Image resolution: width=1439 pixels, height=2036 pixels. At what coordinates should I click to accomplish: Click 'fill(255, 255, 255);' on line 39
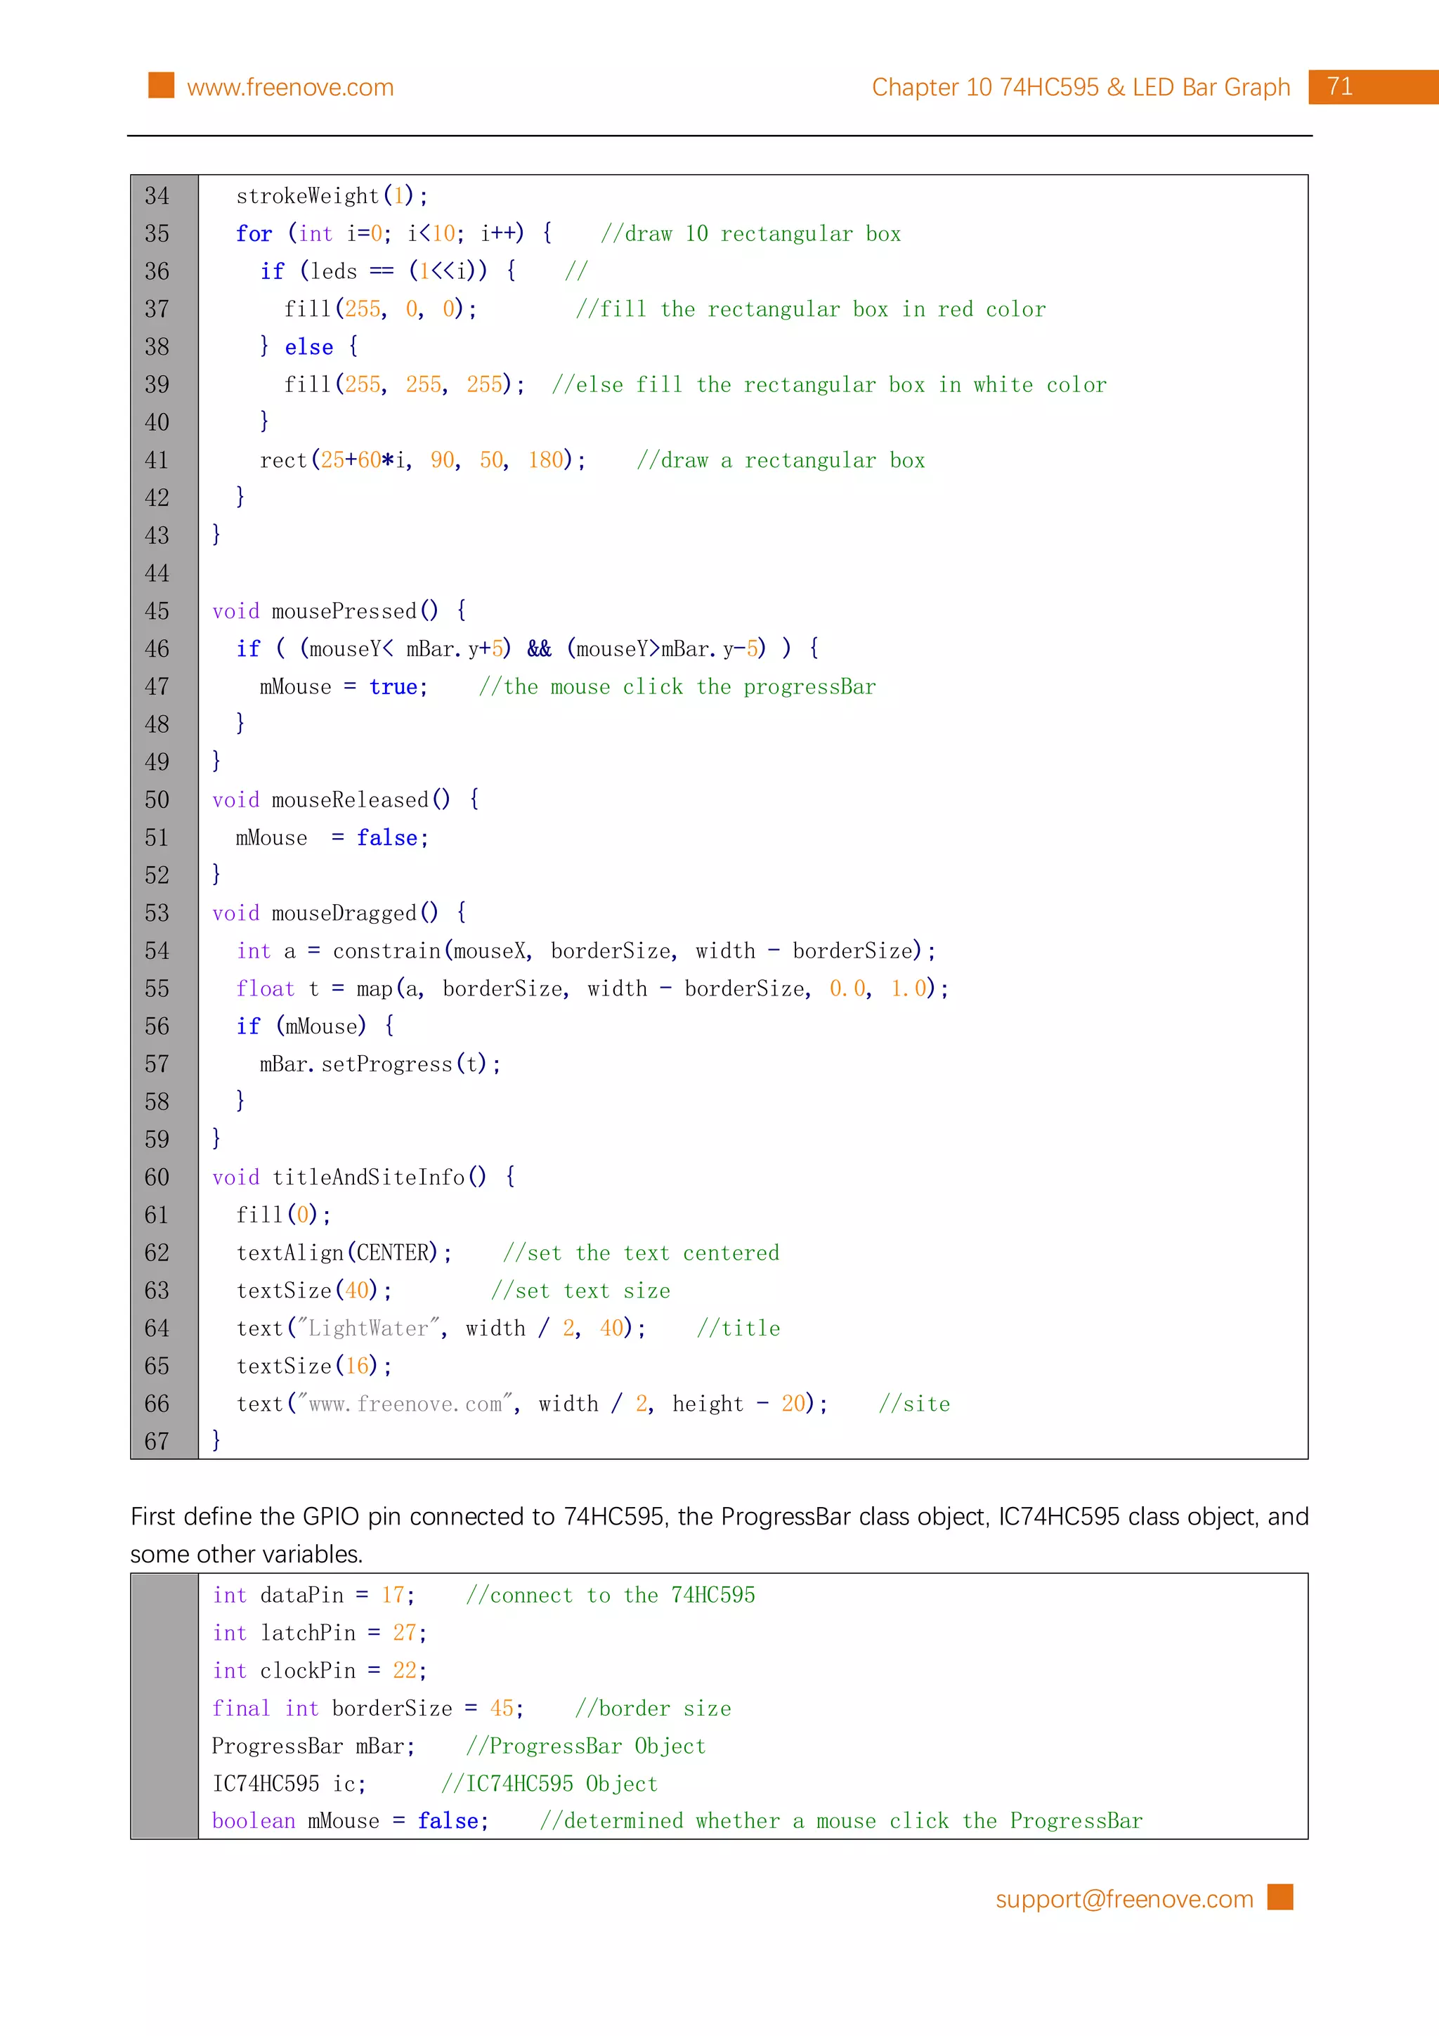pos(404,385)
